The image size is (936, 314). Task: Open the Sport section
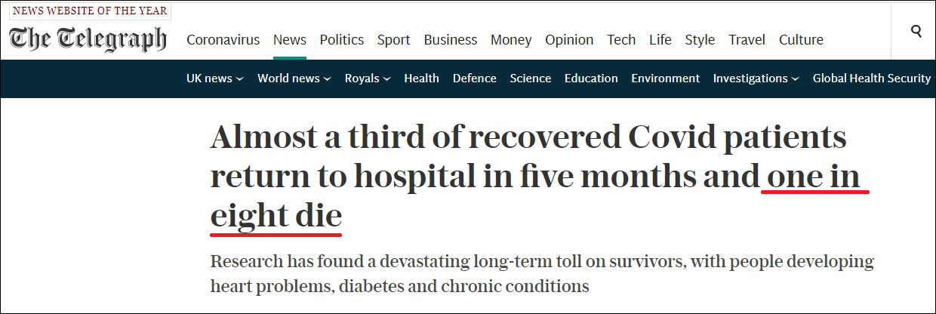pyautogui.click(x=393, y=40)
